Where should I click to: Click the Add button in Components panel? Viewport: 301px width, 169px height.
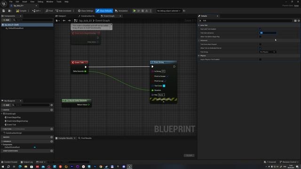click(6, 20)
